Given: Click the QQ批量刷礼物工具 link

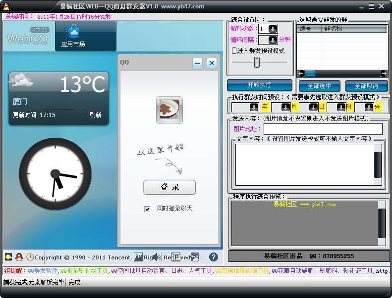Looking at the screenshot, I should coord(84,271).
